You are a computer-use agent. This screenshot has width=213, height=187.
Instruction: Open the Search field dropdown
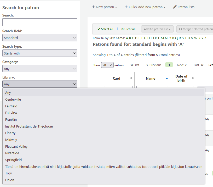pos(40,38)
